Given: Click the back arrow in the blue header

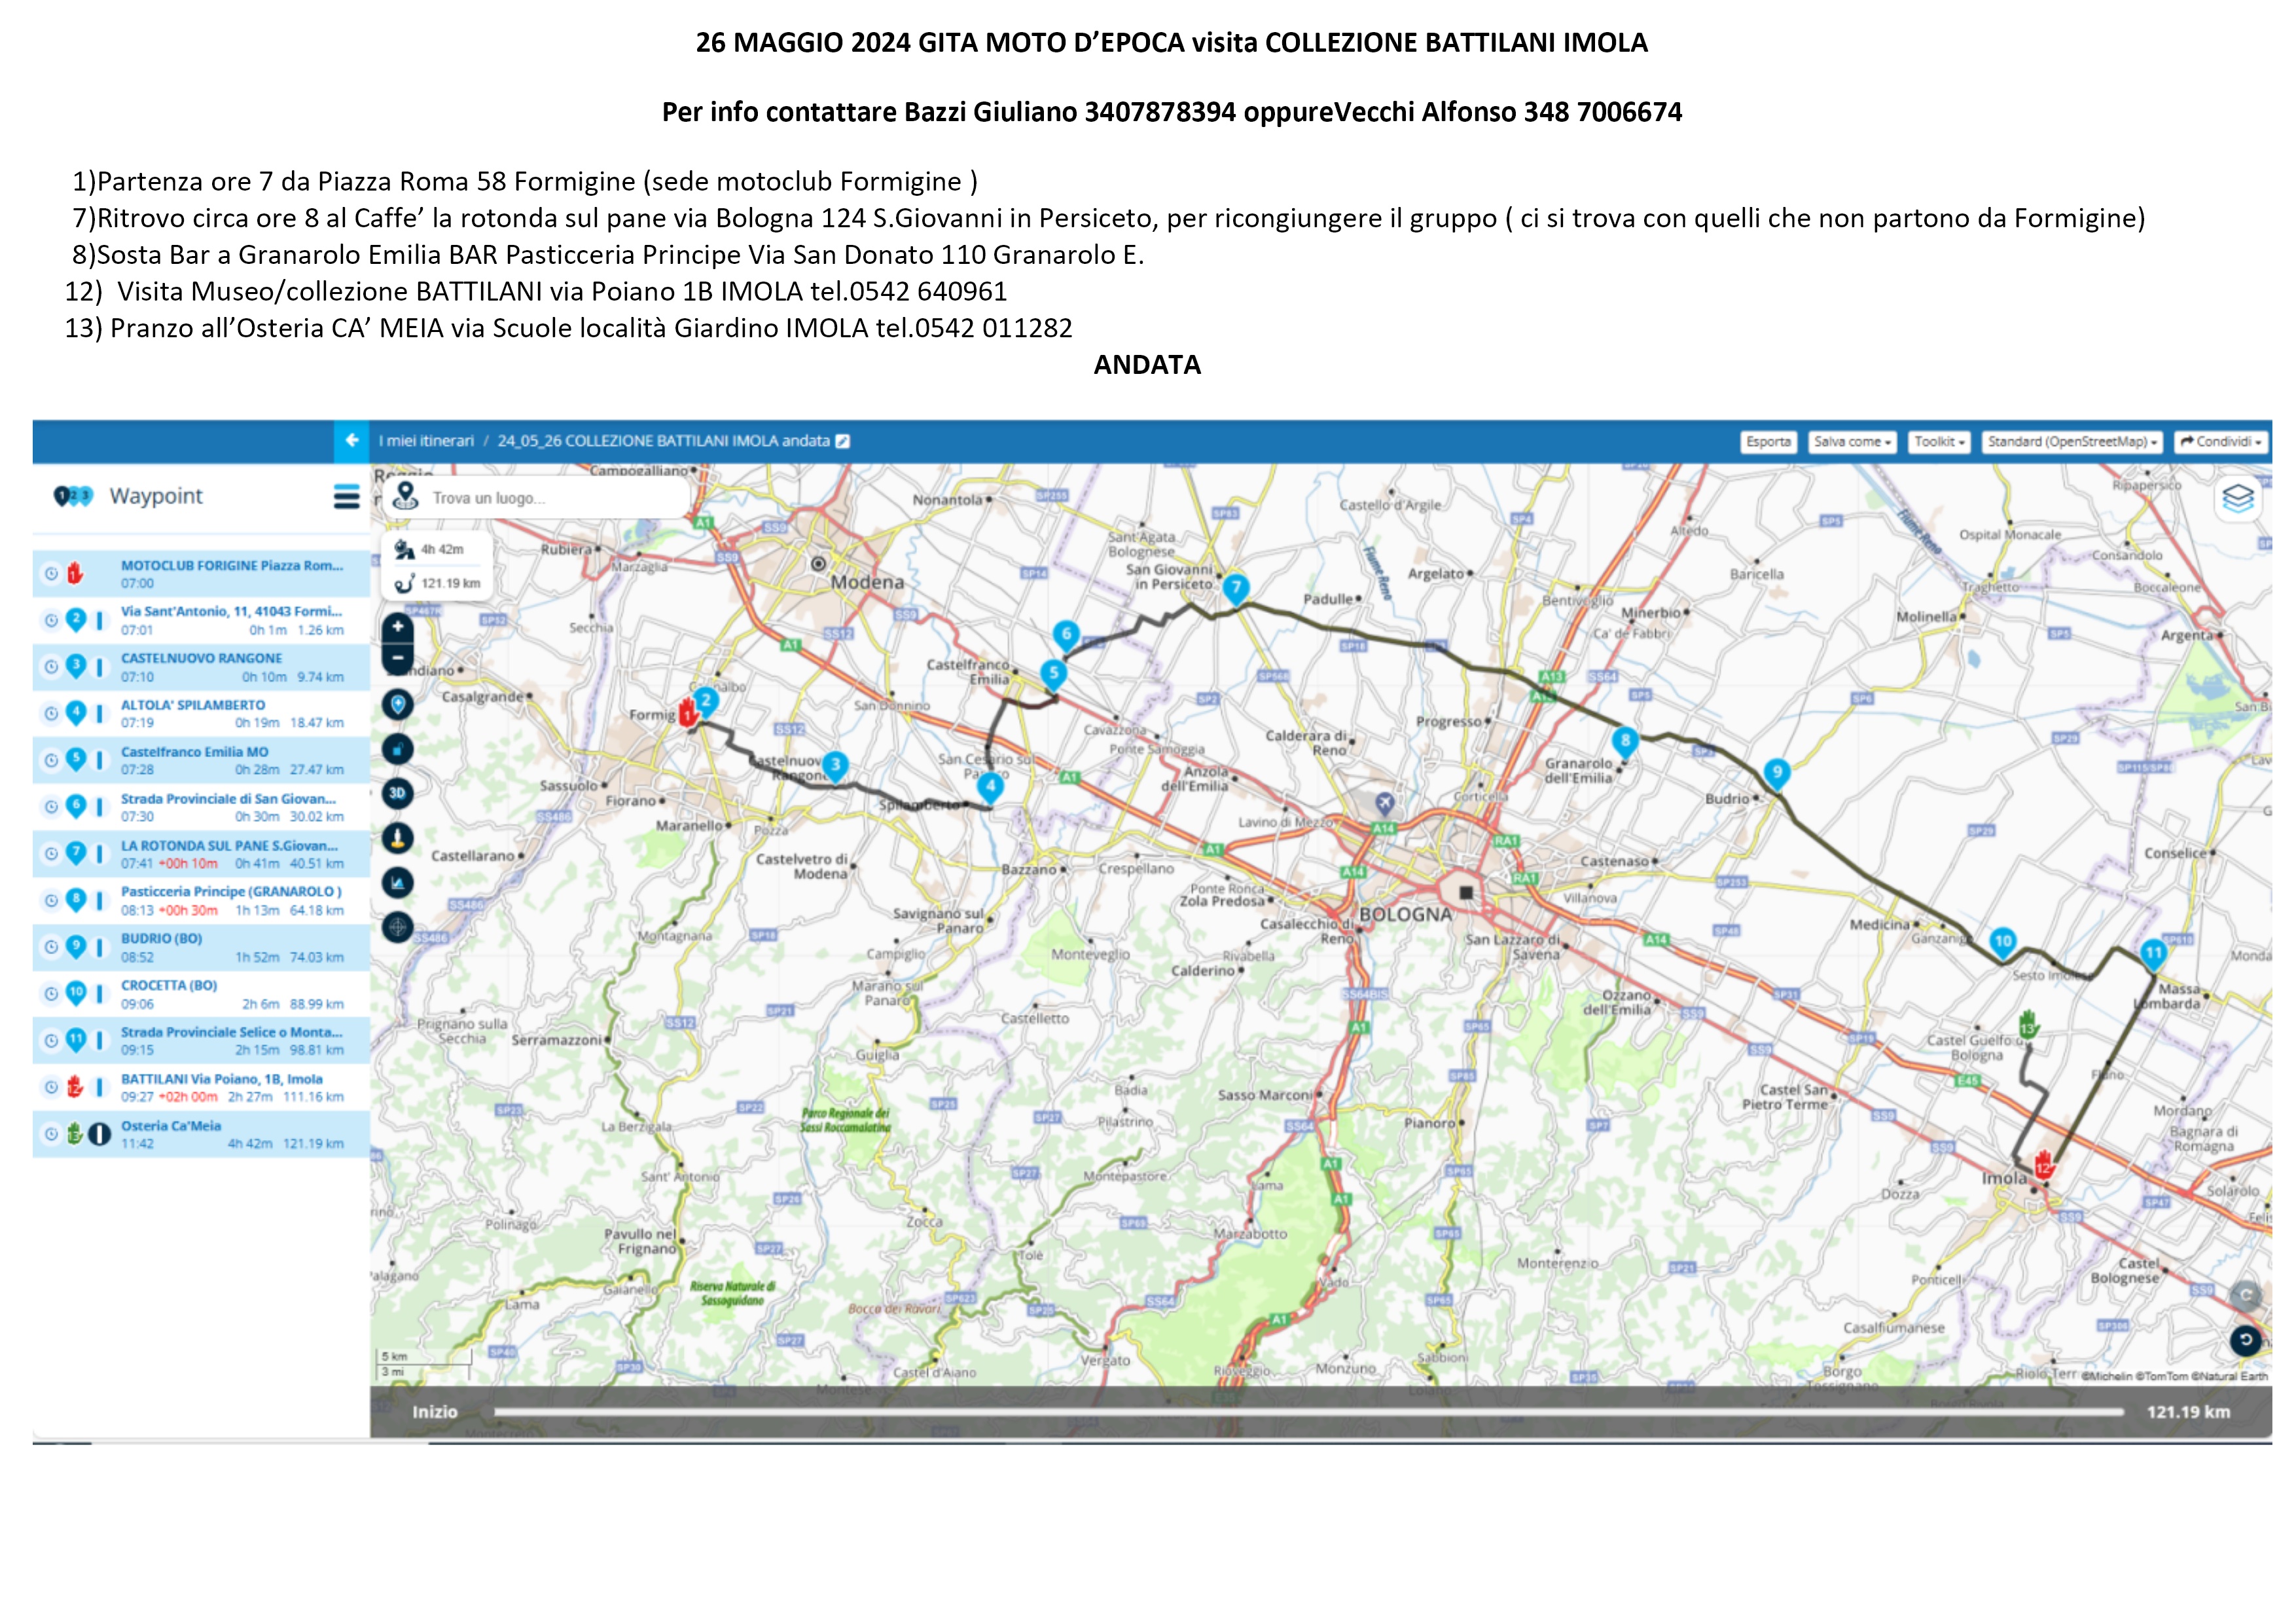Looking at the screenshot, I should click(x=351, y=440).
